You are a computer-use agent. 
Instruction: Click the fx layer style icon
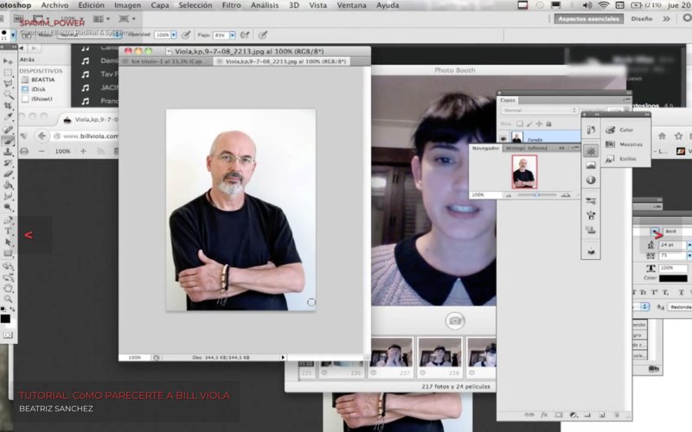tap(544, 415)
